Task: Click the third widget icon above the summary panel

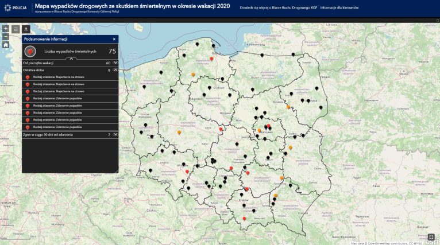Action: point(25,28)
